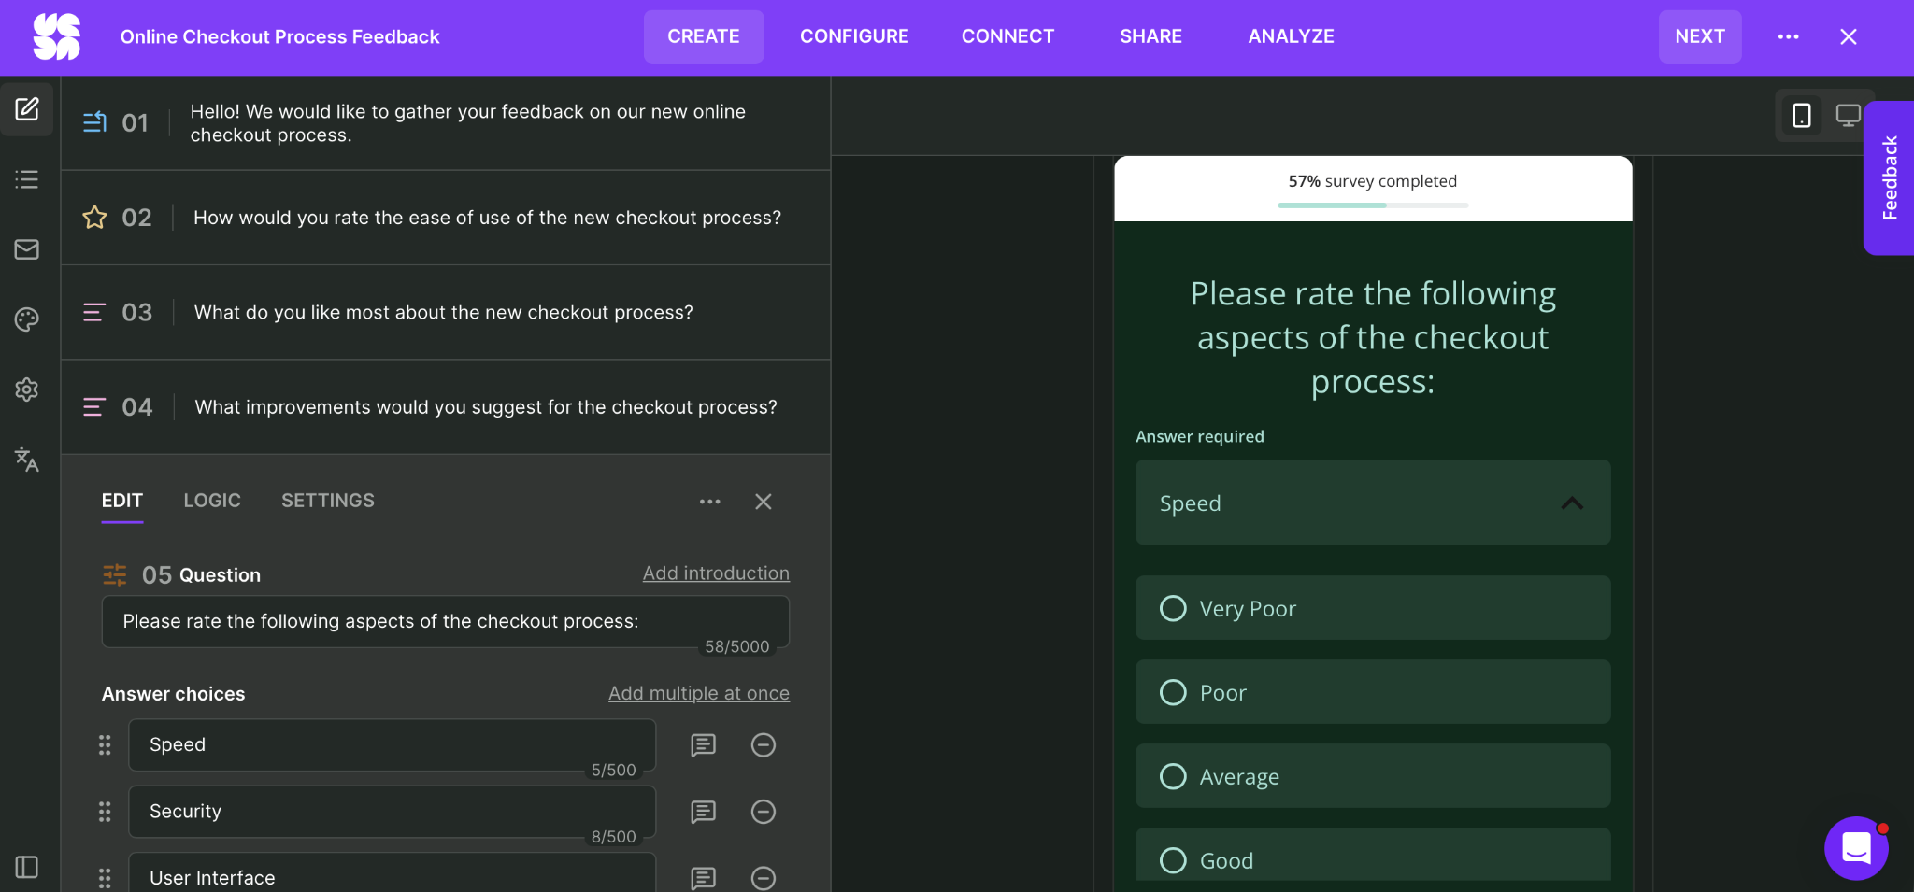
Task: Open the chat support bubble
Action: [1856, 848]
